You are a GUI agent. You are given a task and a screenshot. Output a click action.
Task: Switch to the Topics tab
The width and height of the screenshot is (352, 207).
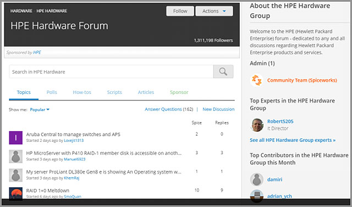tap(24, 92)
